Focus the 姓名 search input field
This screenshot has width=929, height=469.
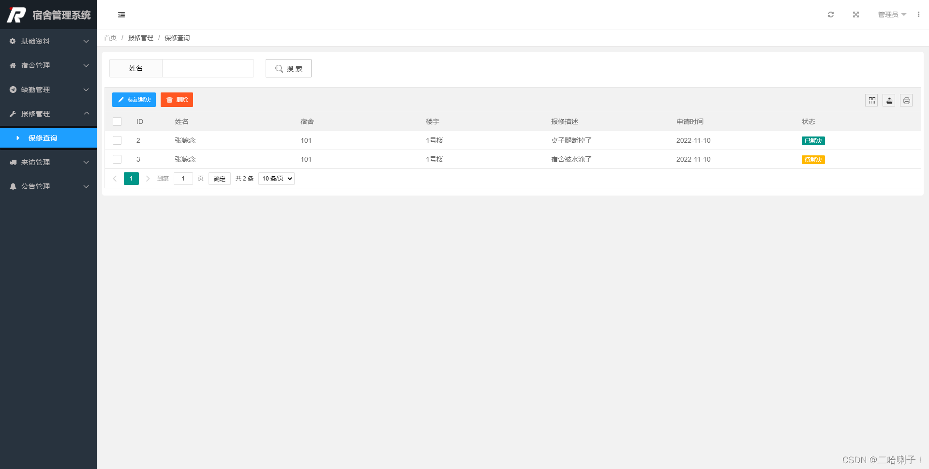208,68
